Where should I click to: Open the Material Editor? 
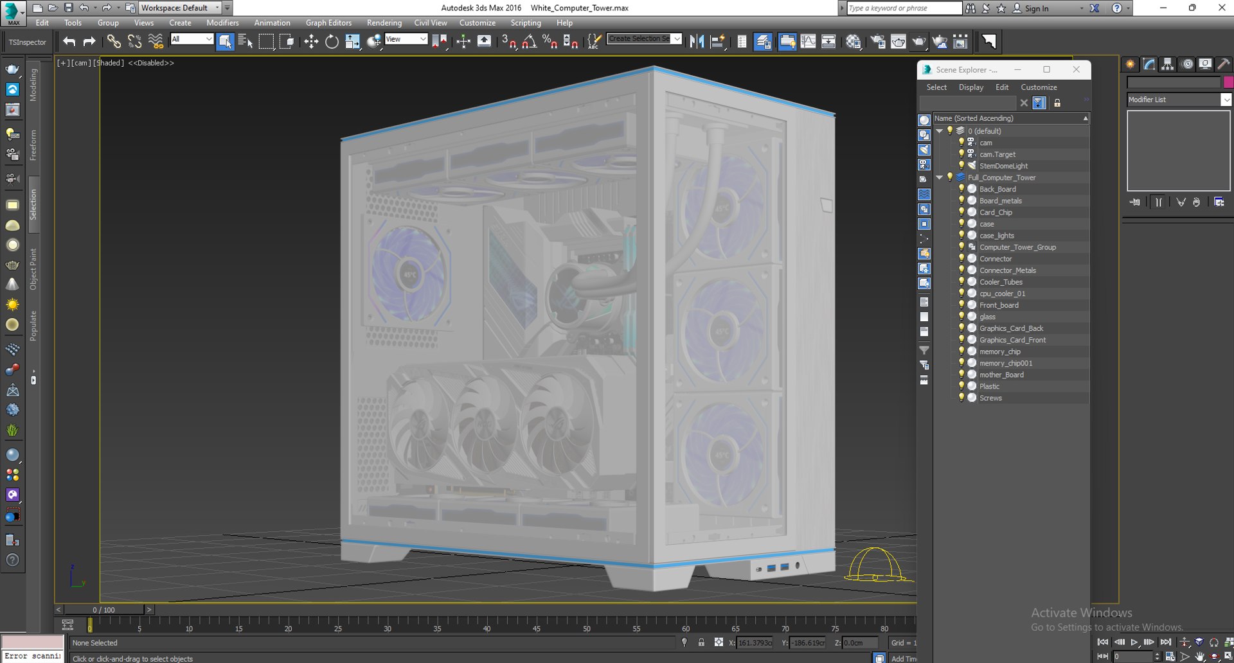[x=854, y=42]
